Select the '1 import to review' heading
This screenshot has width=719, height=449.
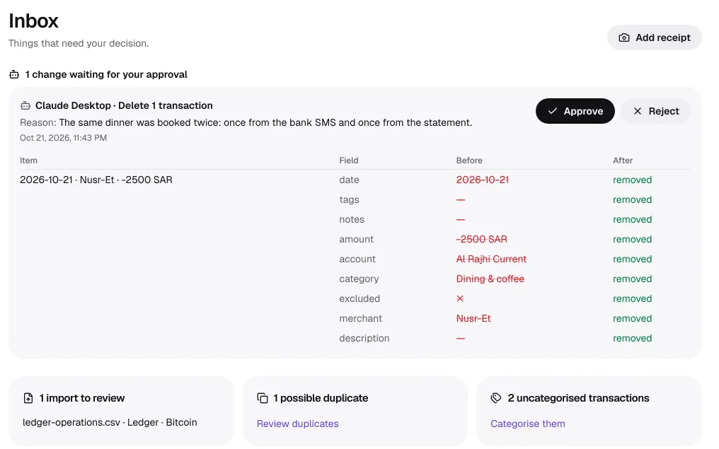(x=81, y=398)
